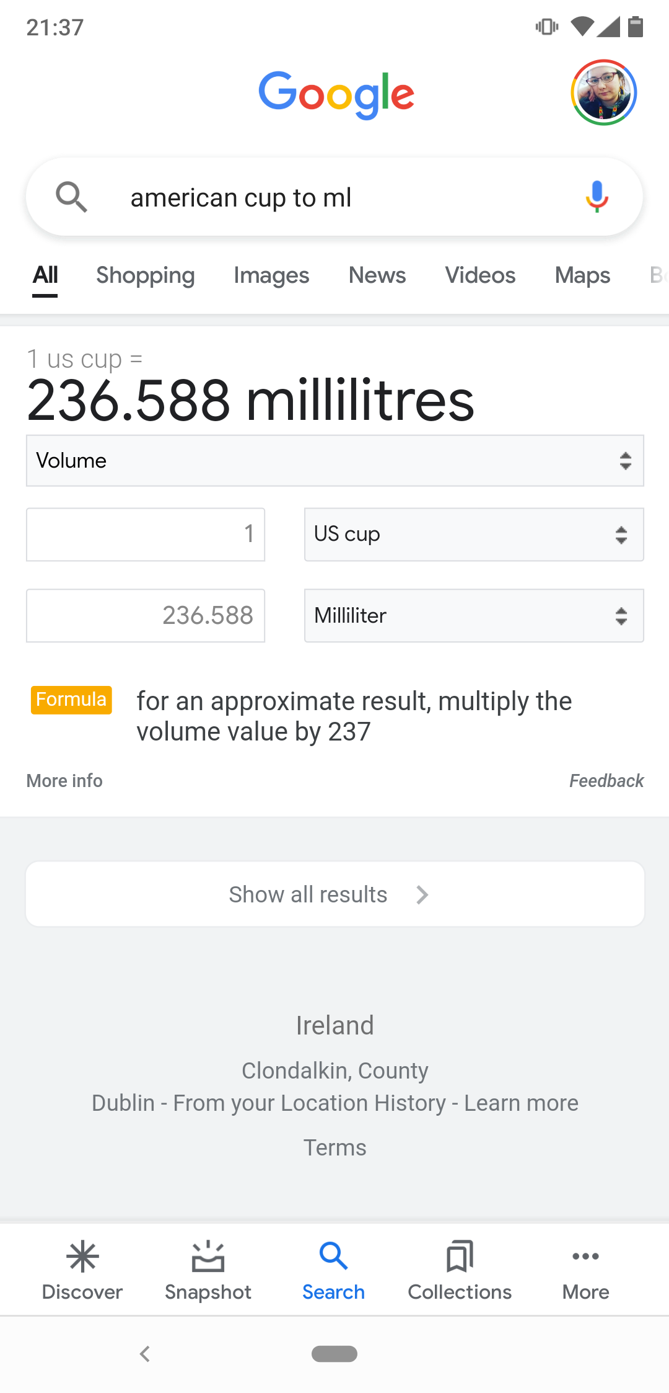This screenshot has height=1393, width=669.
Task: Click the magnifier icon in search bar
Action: pyautogui.click(x=71, y=197)
